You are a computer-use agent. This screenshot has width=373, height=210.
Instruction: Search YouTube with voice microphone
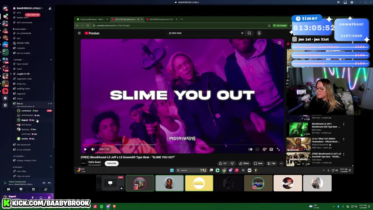[259, 33]
